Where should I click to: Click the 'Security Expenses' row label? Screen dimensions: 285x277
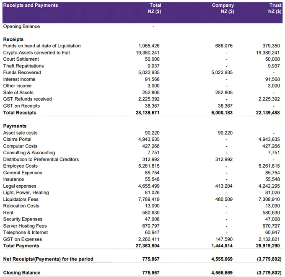(23, 219)
